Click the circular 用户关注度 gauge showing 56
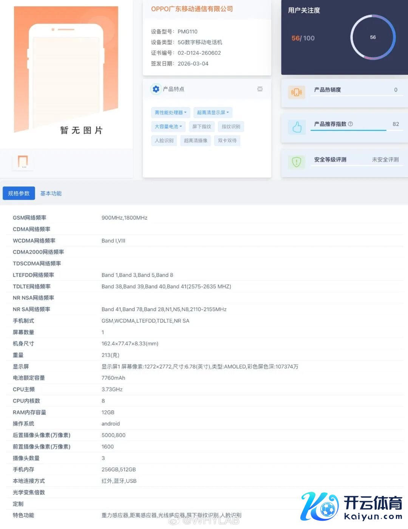Viewport: 408px width, 529px height. (x=372, y=37)
